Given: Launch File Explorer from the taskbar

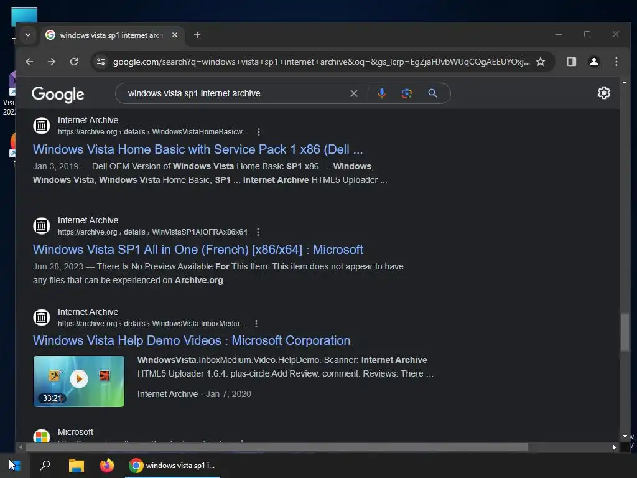Looking at the screenshot, I should tap(76, 466).
